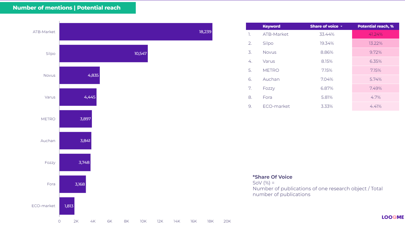
Task: Click the 13.22% potential reach cell
Action: click(376, 43)
